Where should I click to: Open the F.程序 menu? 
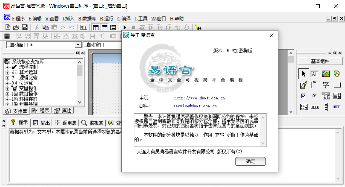(x=18, y=19)
